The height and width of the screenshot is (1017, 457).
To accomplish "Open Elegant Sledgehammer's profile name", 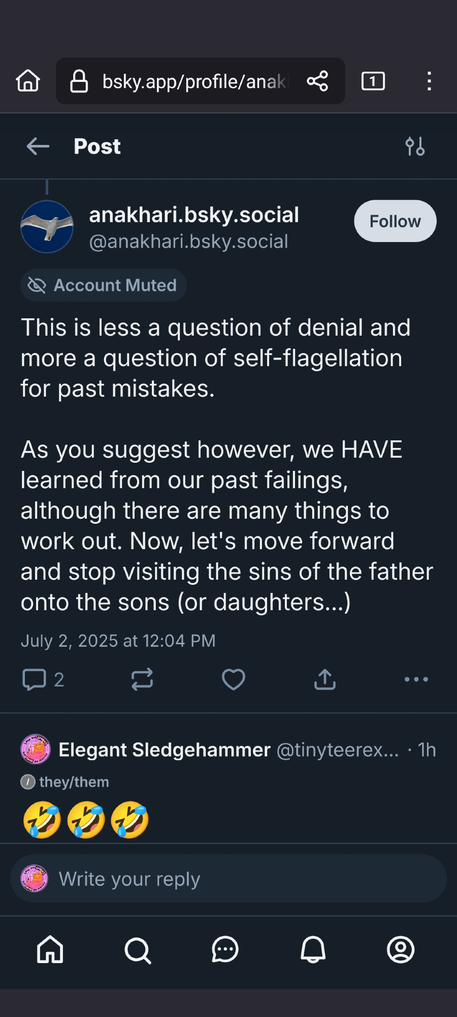I will [165, 750].
